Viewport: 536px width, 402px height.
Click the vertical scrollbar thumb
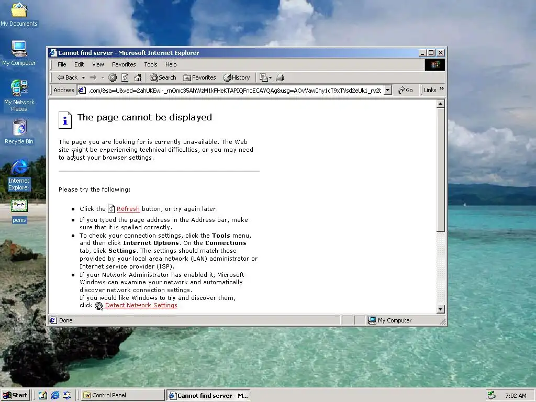click(x=441, y=170)
